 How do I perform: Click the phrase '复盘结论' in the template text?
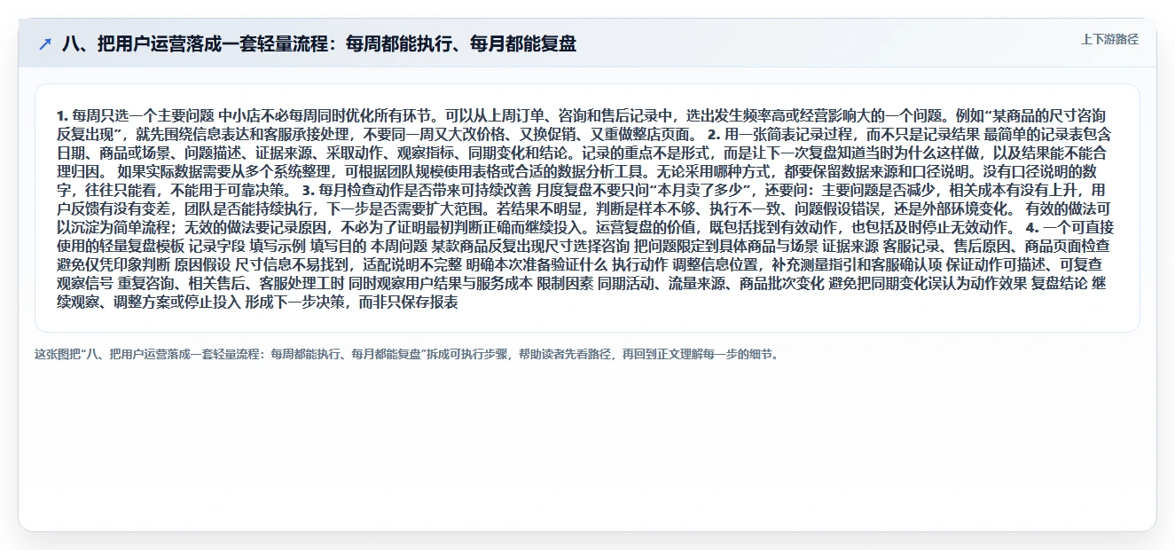click(1061, 284)
